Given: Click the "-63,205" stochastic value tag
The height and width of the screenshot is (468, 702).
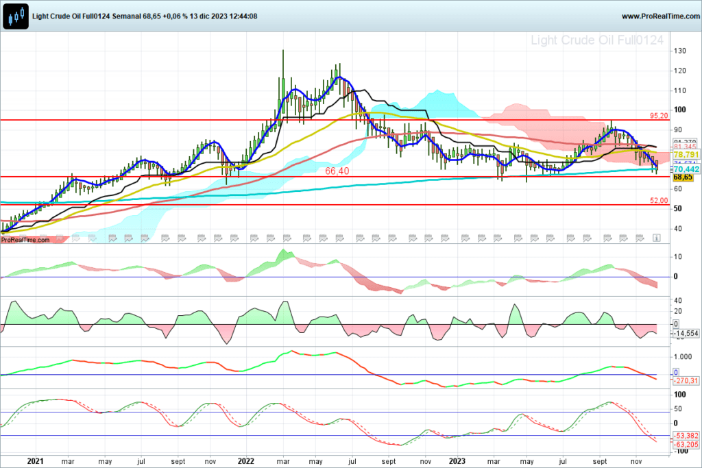Looking at the screenshot, I should 686,444.
